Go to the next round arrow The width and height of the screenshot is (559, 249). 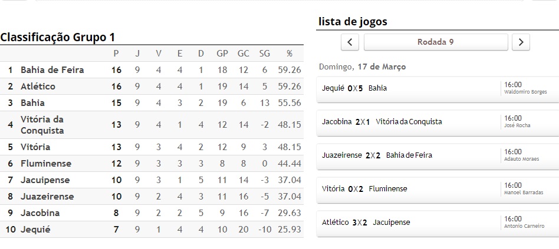(521, 42)
